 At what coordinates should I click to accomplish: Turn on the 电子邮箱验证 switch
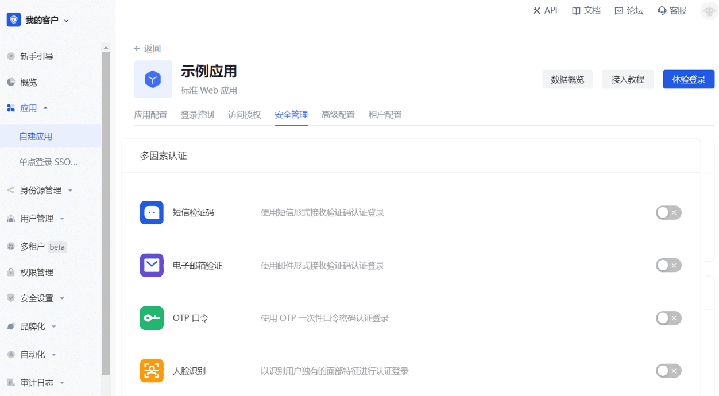[x=668, y=266]
